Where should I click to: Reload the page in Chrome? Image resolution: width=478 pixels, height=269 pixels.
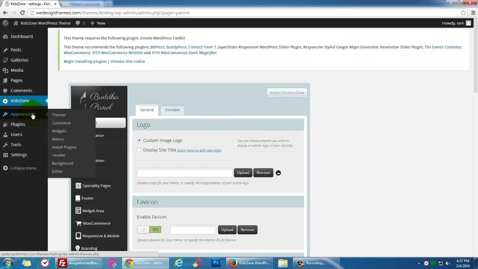pyautogui.click(x=22, y=13)
